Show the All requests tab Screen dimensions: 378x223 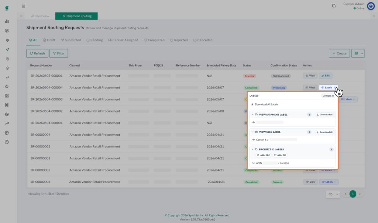coord(33,40)
